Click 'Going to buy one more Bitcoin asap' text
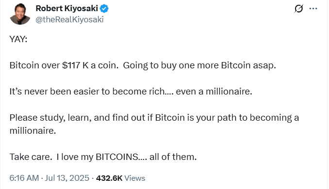This screenshot has height=189, width=329. (199, 65)
